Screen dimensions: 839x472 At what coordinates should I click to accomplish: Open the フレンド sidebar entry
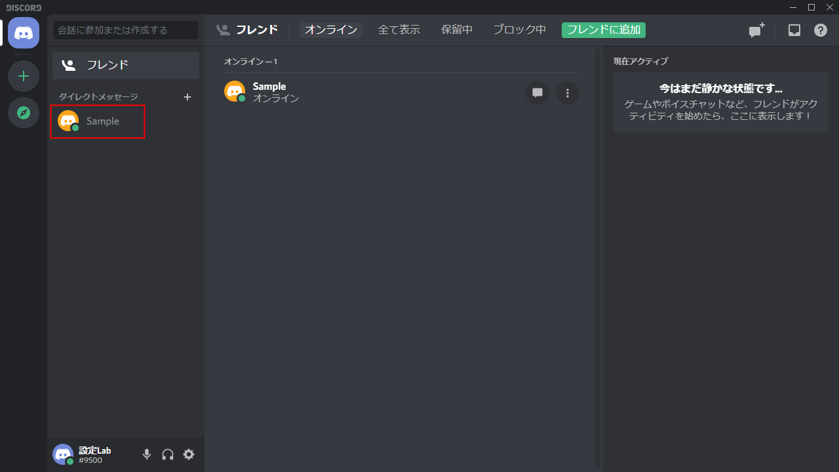point(126,66)
